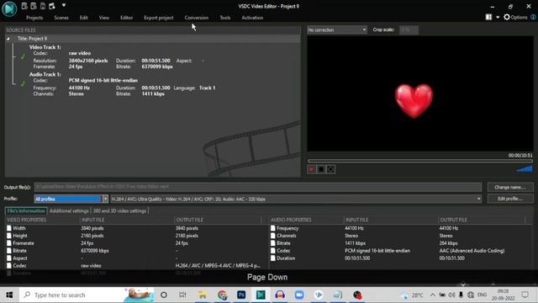Viewport: 538px width, 303px height.
Task: Toggle the Audio Track 1 green checkmark
Action: coord(23,84)
